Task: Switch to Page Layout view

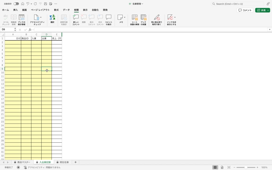Action: 222,167
